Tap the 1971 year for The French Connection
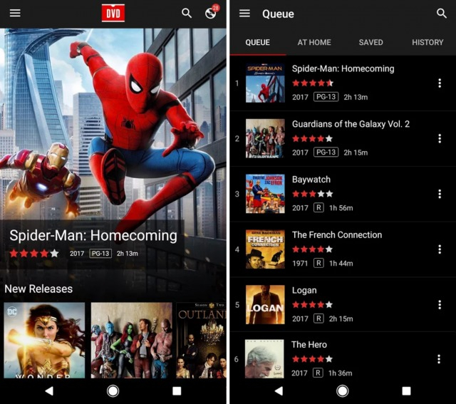456x404 pixels. (x=300, y=263)
